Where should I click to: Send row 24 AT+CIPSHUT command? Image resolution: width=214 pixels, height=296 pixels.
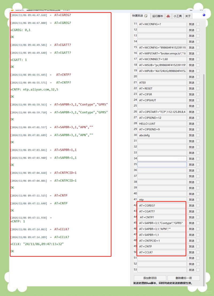click(192, 100)
